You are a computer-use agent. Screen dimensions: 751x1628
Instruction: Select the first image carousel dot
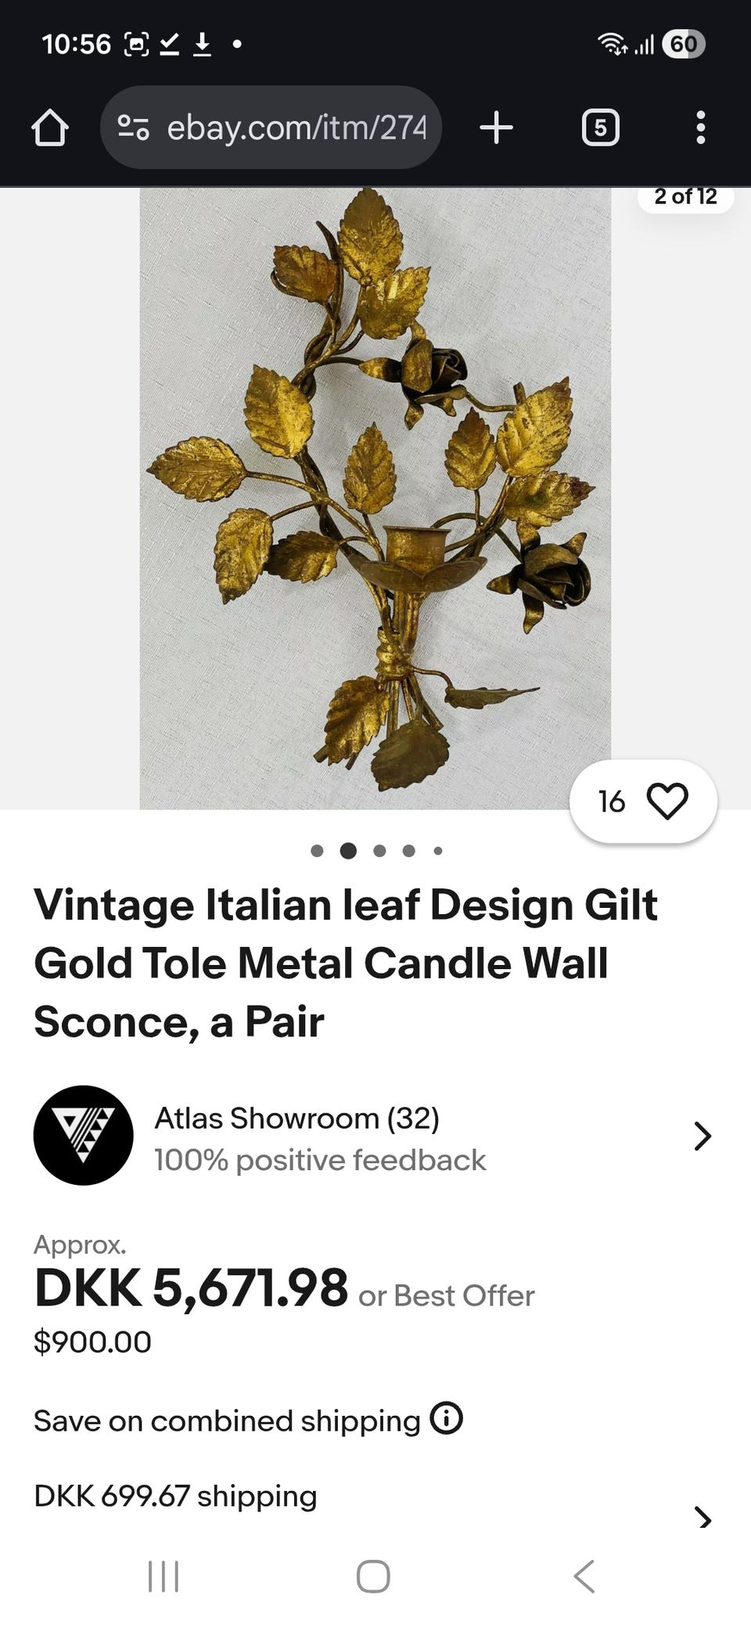pos(317,851)
